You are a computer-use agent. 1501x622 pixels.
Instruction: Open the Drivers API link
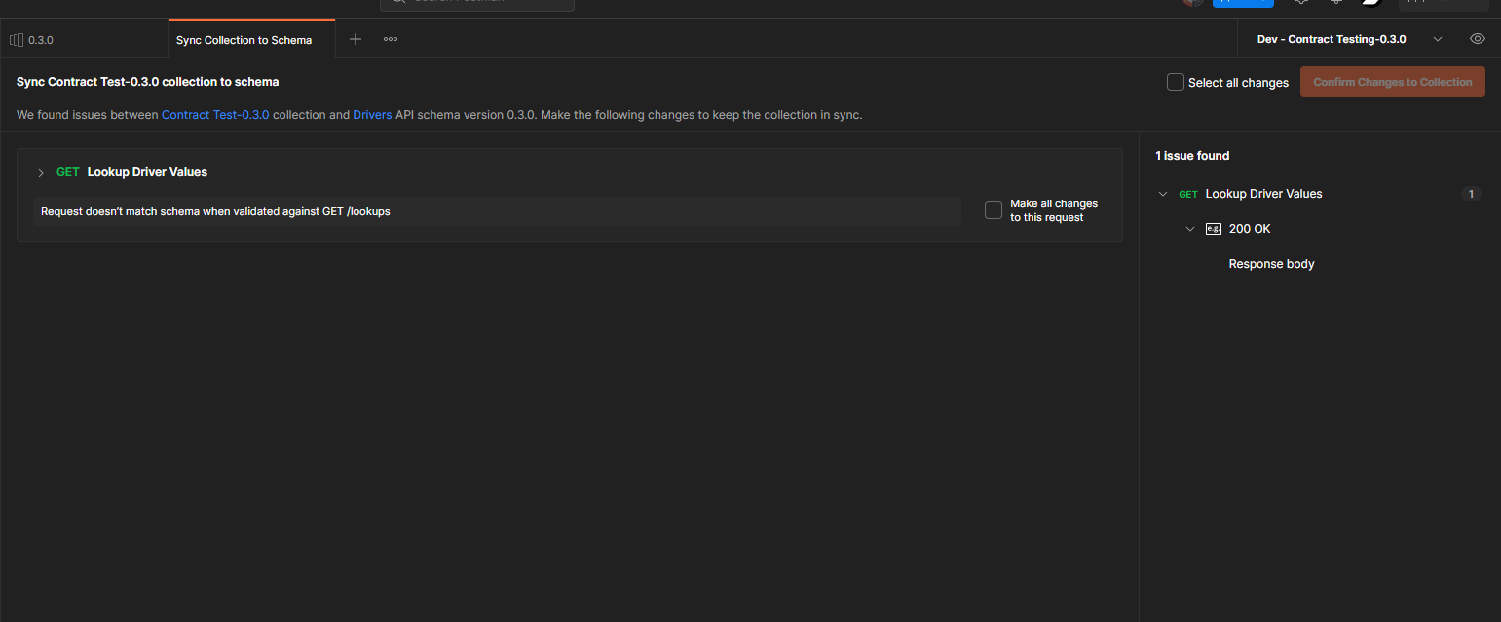click(x=372, y=115)
